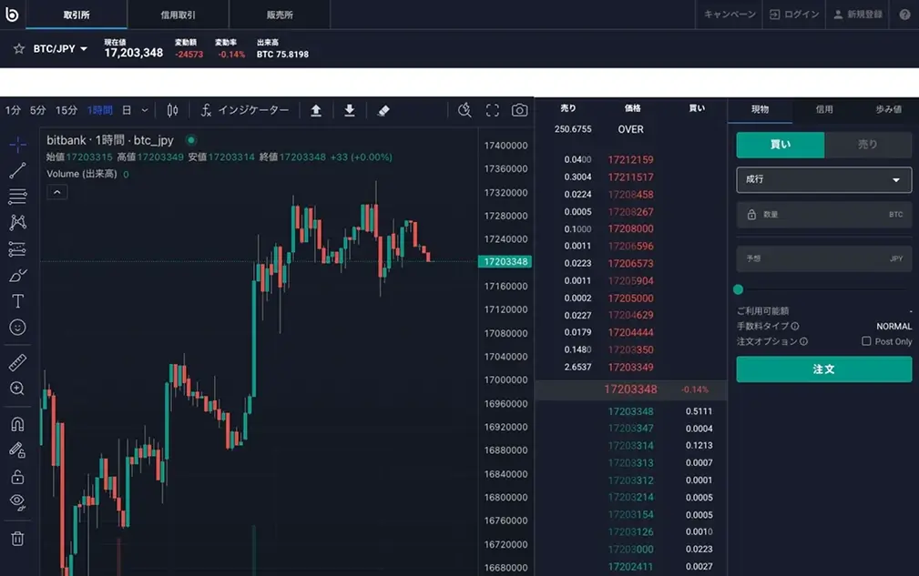The height and width of the screenshot is (576, 919).
Task: Select the trend line tool
Action: pyautogui.click(x=17, y=170)
